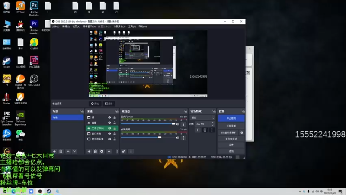Open Adobe Photoshop desktop shortcut

[34, 9]
